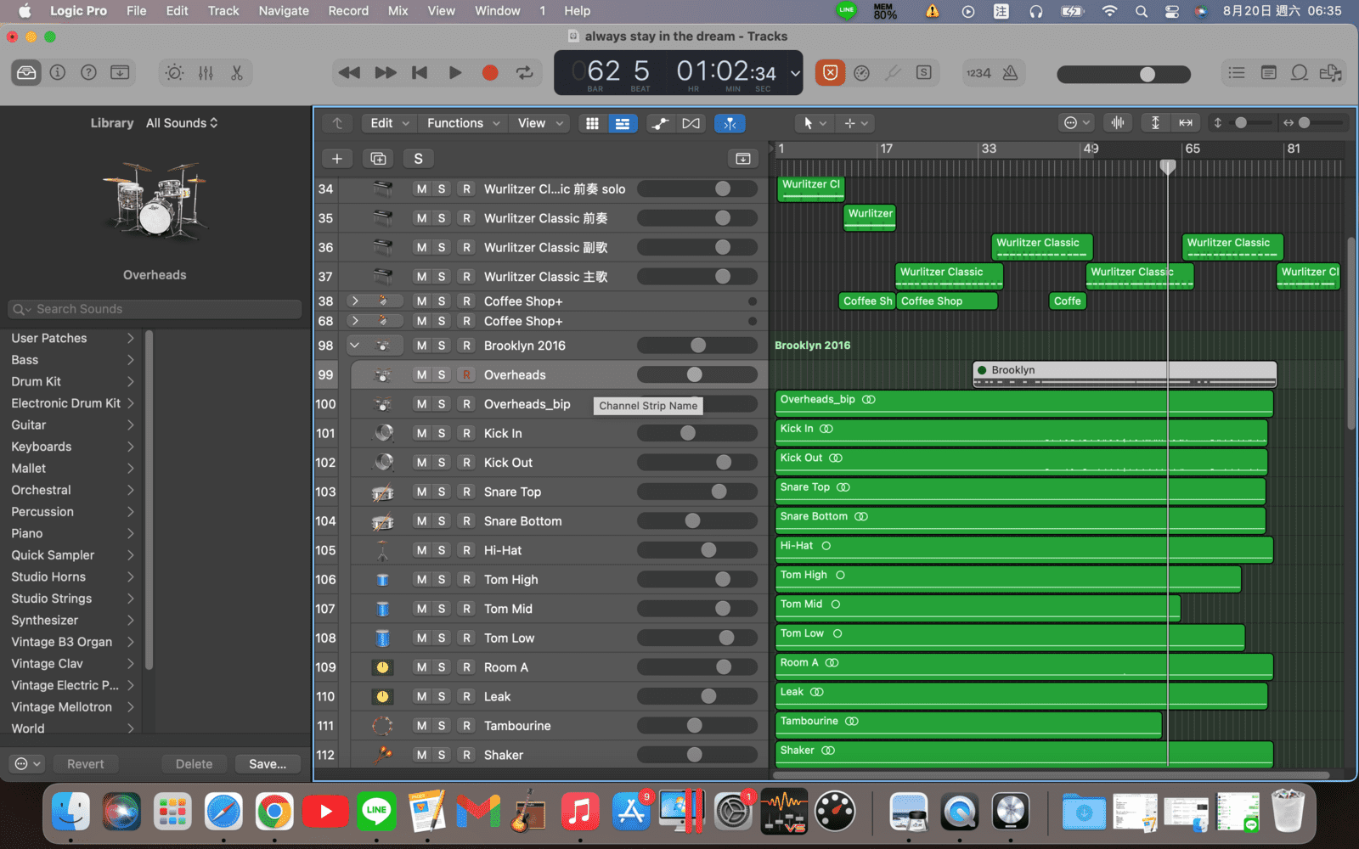This screenshot has height=849, width=1359.
Task: Open the Mixer faders button
Action: tap(206, 73)
